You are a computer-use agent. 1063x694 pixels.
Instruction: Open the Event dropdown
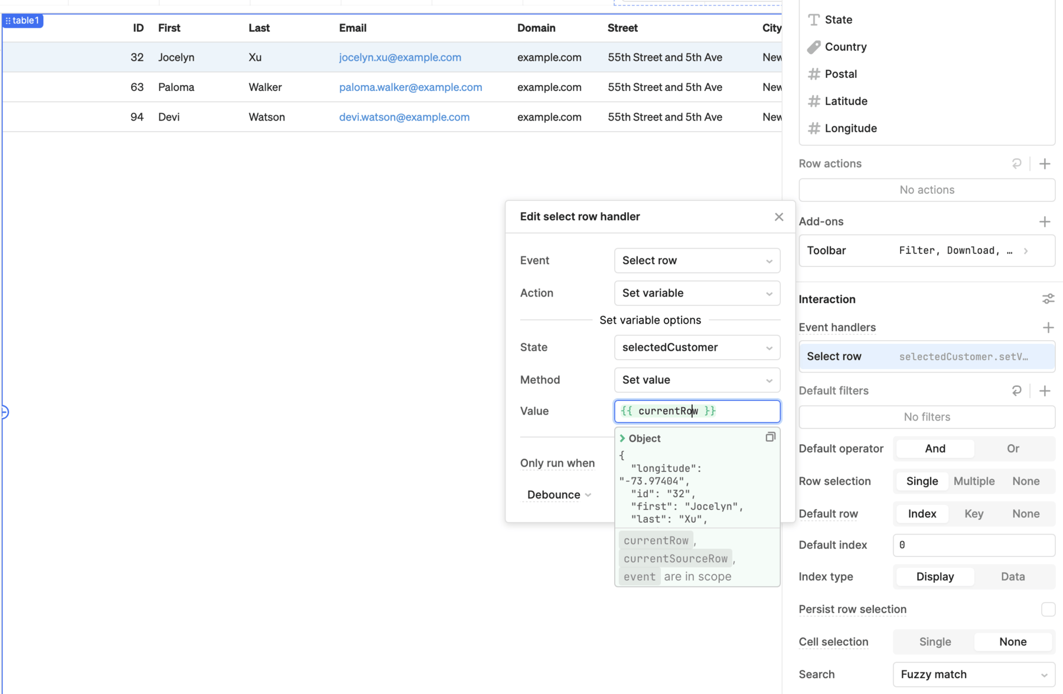click(x=697, y=260)
